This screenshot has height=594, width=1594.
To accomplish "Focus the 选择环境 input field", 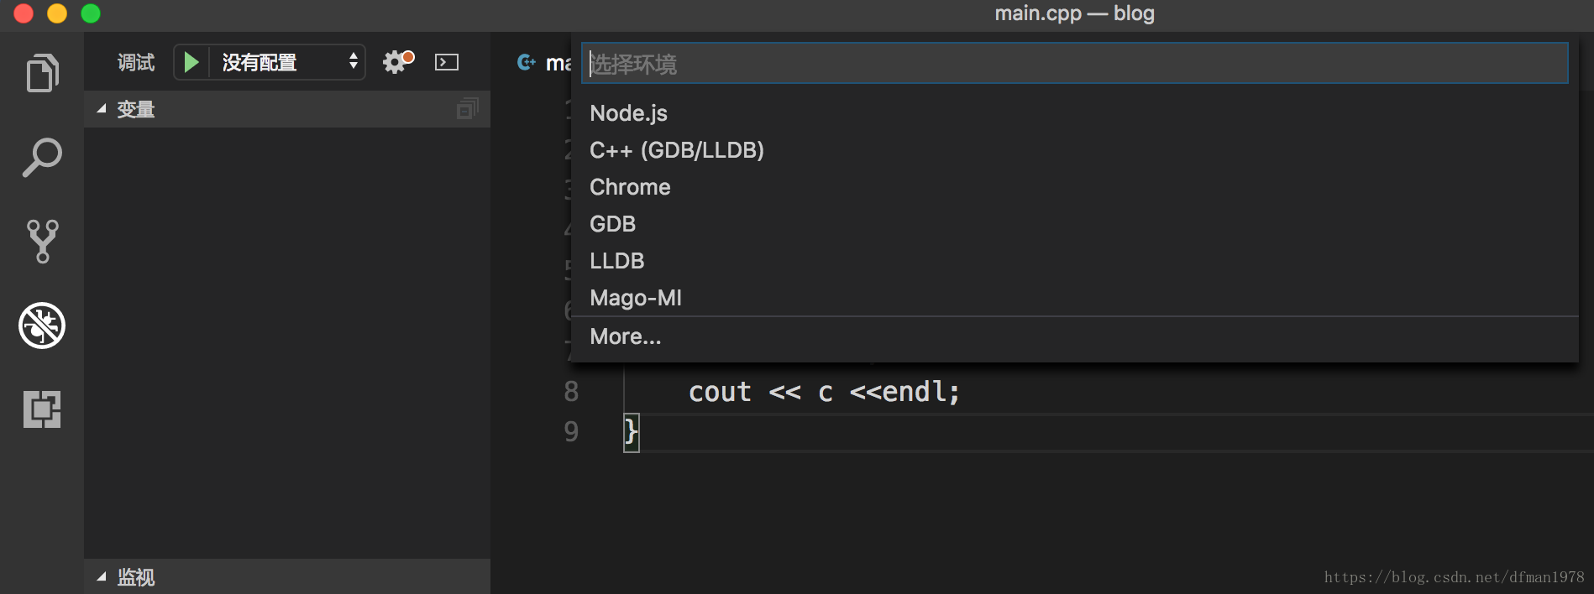I will (x=1074, y=63).
